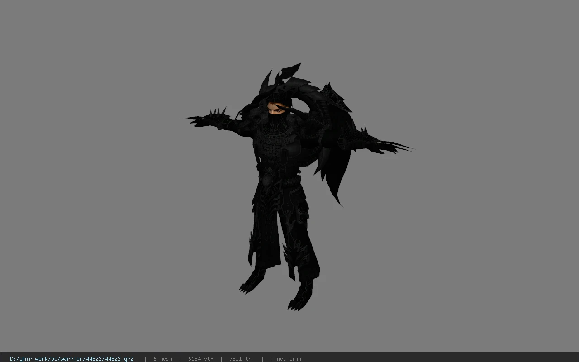The width and height of the screenshot is (579, 362).
Task: Click the '6 mesh' status entry
Action: coord(163,359)
